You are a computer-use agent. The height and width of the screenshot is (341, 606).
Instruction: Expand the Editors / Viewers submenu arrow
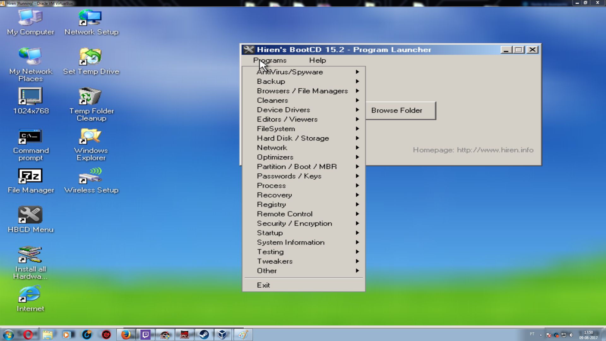[x=357, y=119]
